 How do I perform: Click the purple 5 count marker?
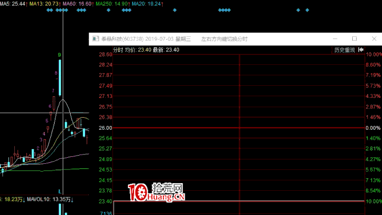pyautogui.click(x=47, y=121)
